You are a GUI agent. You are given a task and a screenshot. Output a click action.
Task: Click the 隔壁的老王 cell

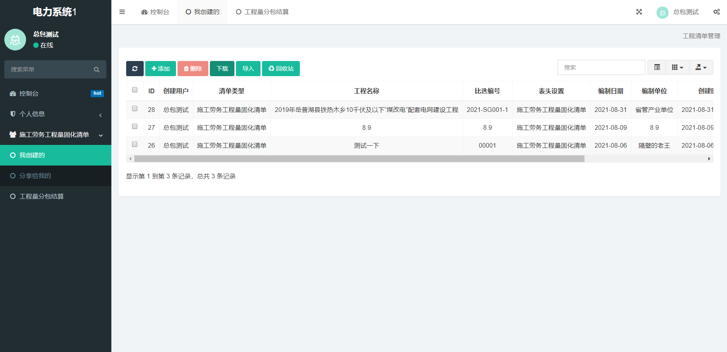point(654,146)
